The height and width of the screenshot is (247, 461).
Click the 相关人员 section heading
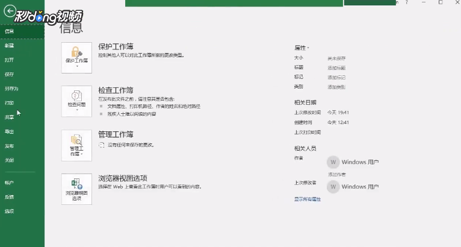(305, 148)
